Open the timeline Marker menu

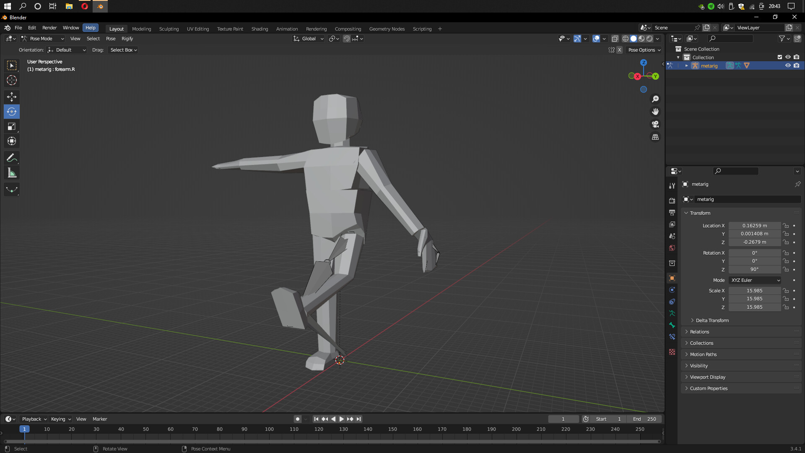point(100,419)
